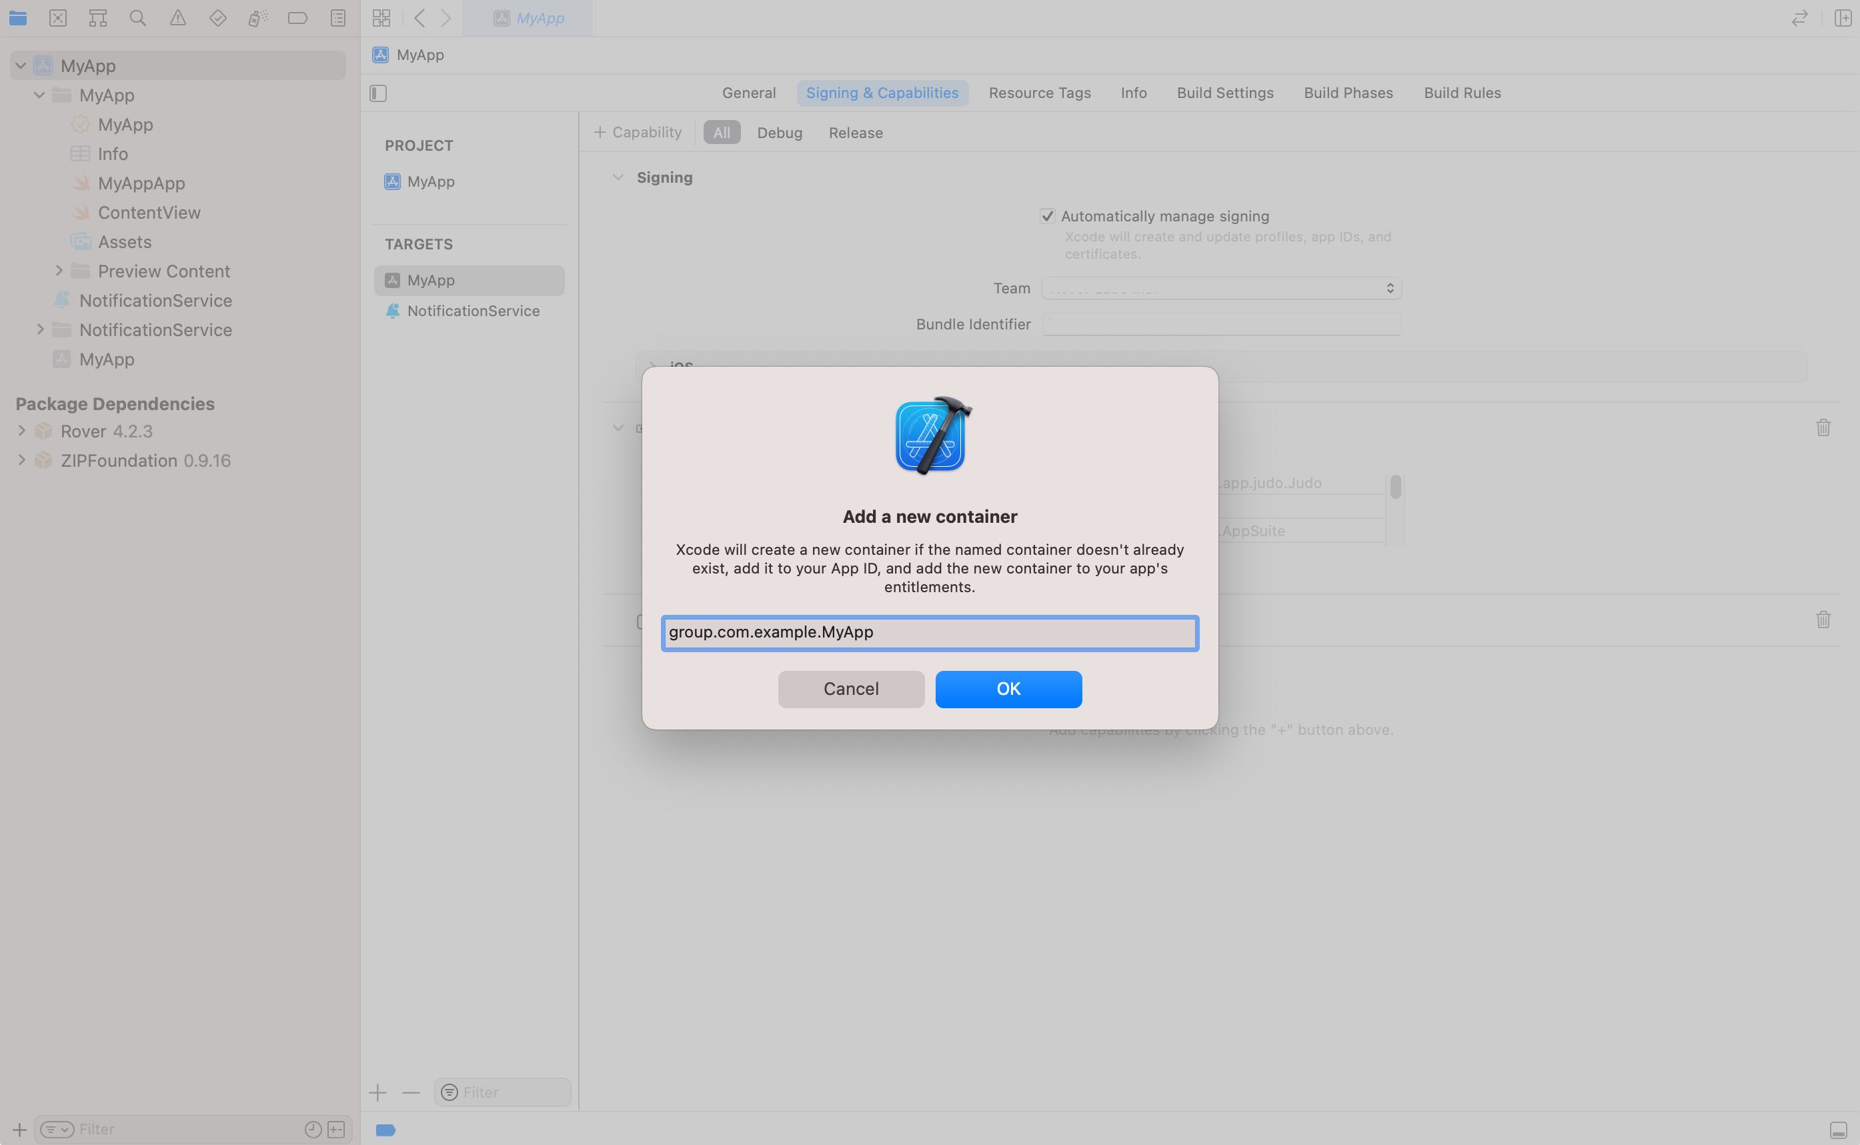Open the Project navigator folder icon
The height and width of the screenshot is (1145, 1860).
pyautogui.click(x=17, y=17)
